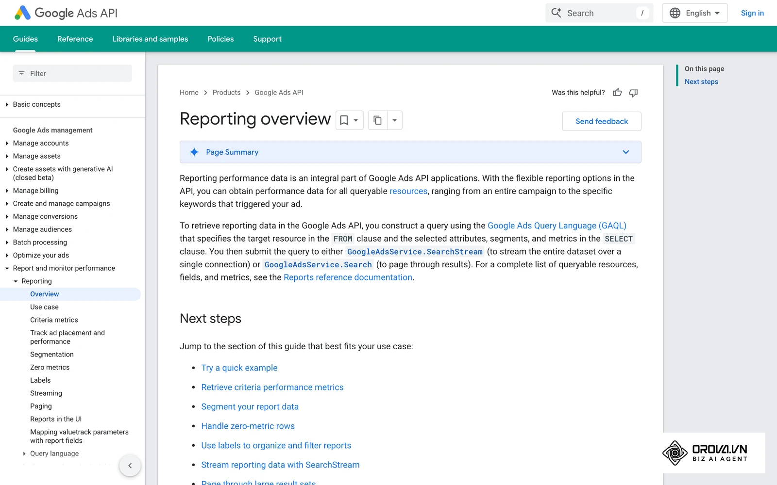Viewport: 777px width, 485px height.
Task: Jump to Next steps in page outline
Action: (x=701, y=82)
